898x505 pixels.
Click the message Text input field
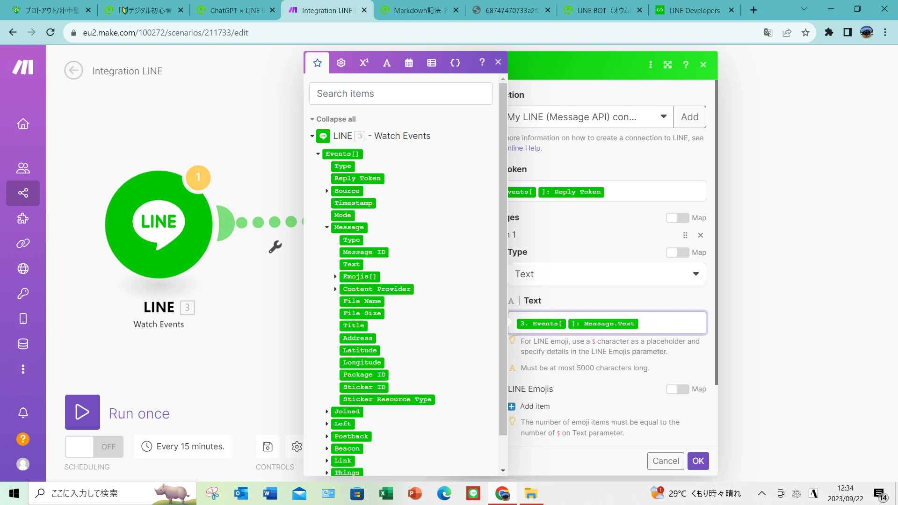607,323
